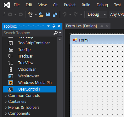Select the ToolStripContainer icon

[x=11, y=43]
